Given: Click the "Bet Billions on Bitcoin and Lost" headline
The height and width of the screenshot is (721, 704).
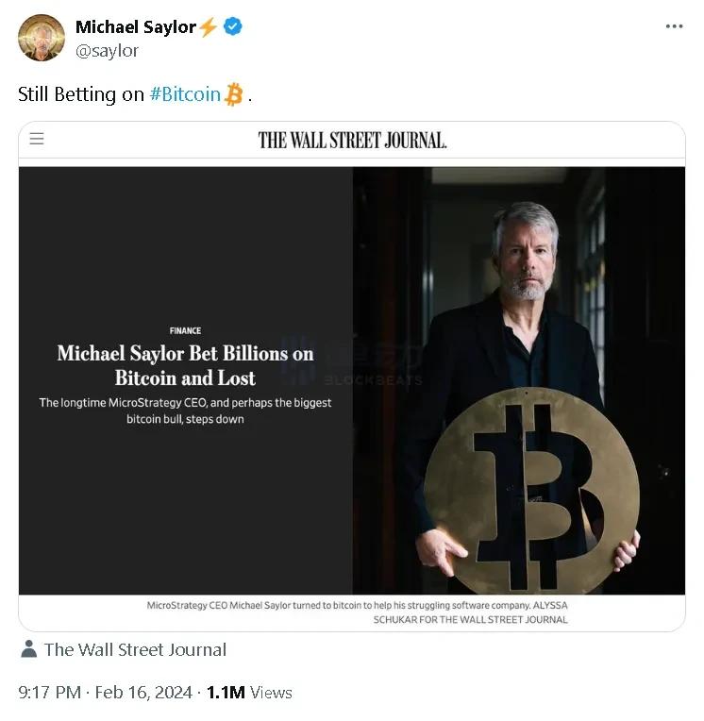Looking at the screenshot, I should tap(185, 365).
